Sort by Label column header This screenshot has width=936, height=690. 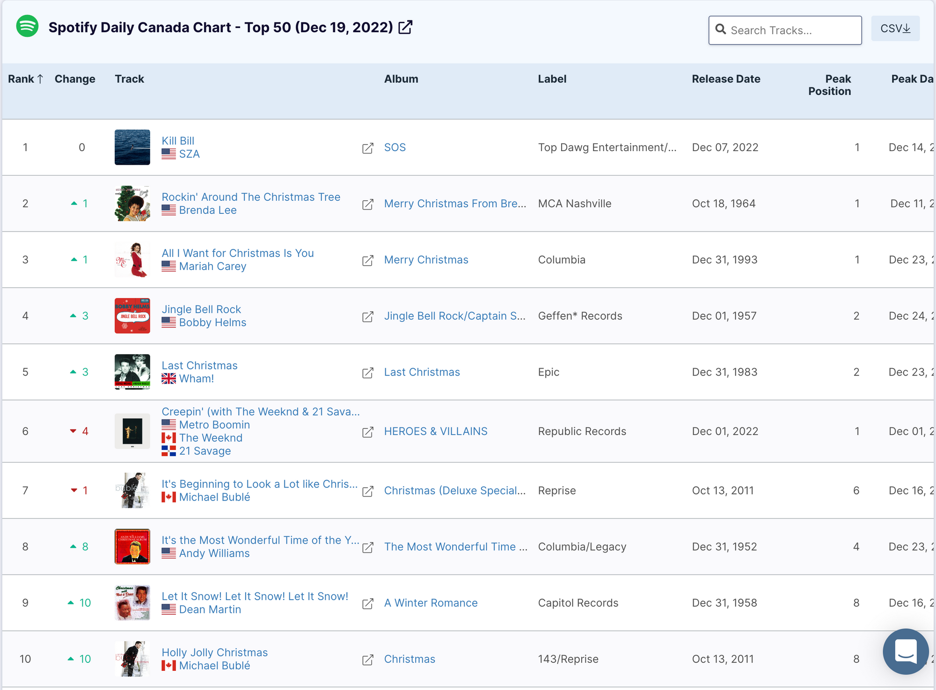tap(552, 79)
